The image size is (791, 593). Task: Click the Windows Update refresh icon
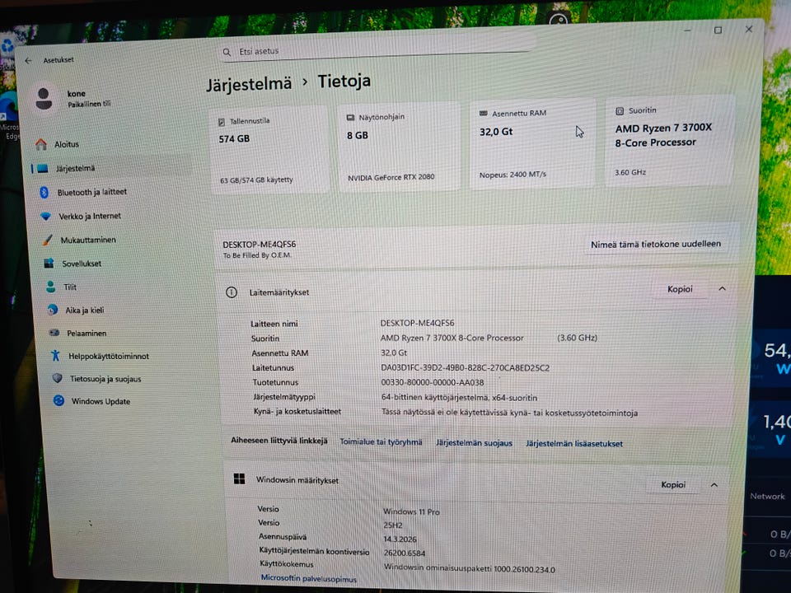(59, 401)
